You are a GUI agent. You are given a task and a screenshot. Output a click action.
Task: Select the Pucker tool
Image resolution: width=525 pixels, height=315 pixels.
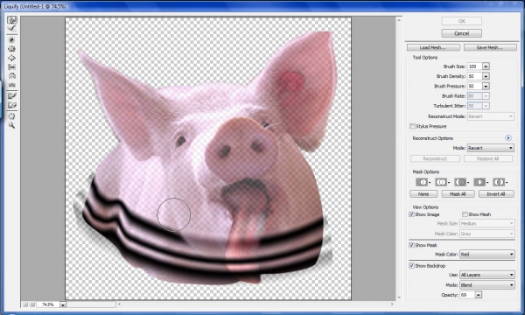pos(11,49)
